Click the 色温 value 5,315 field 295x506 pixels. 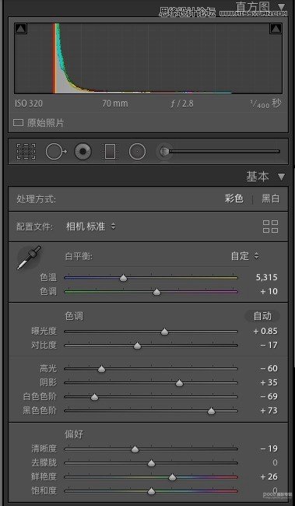coord(267,277)
